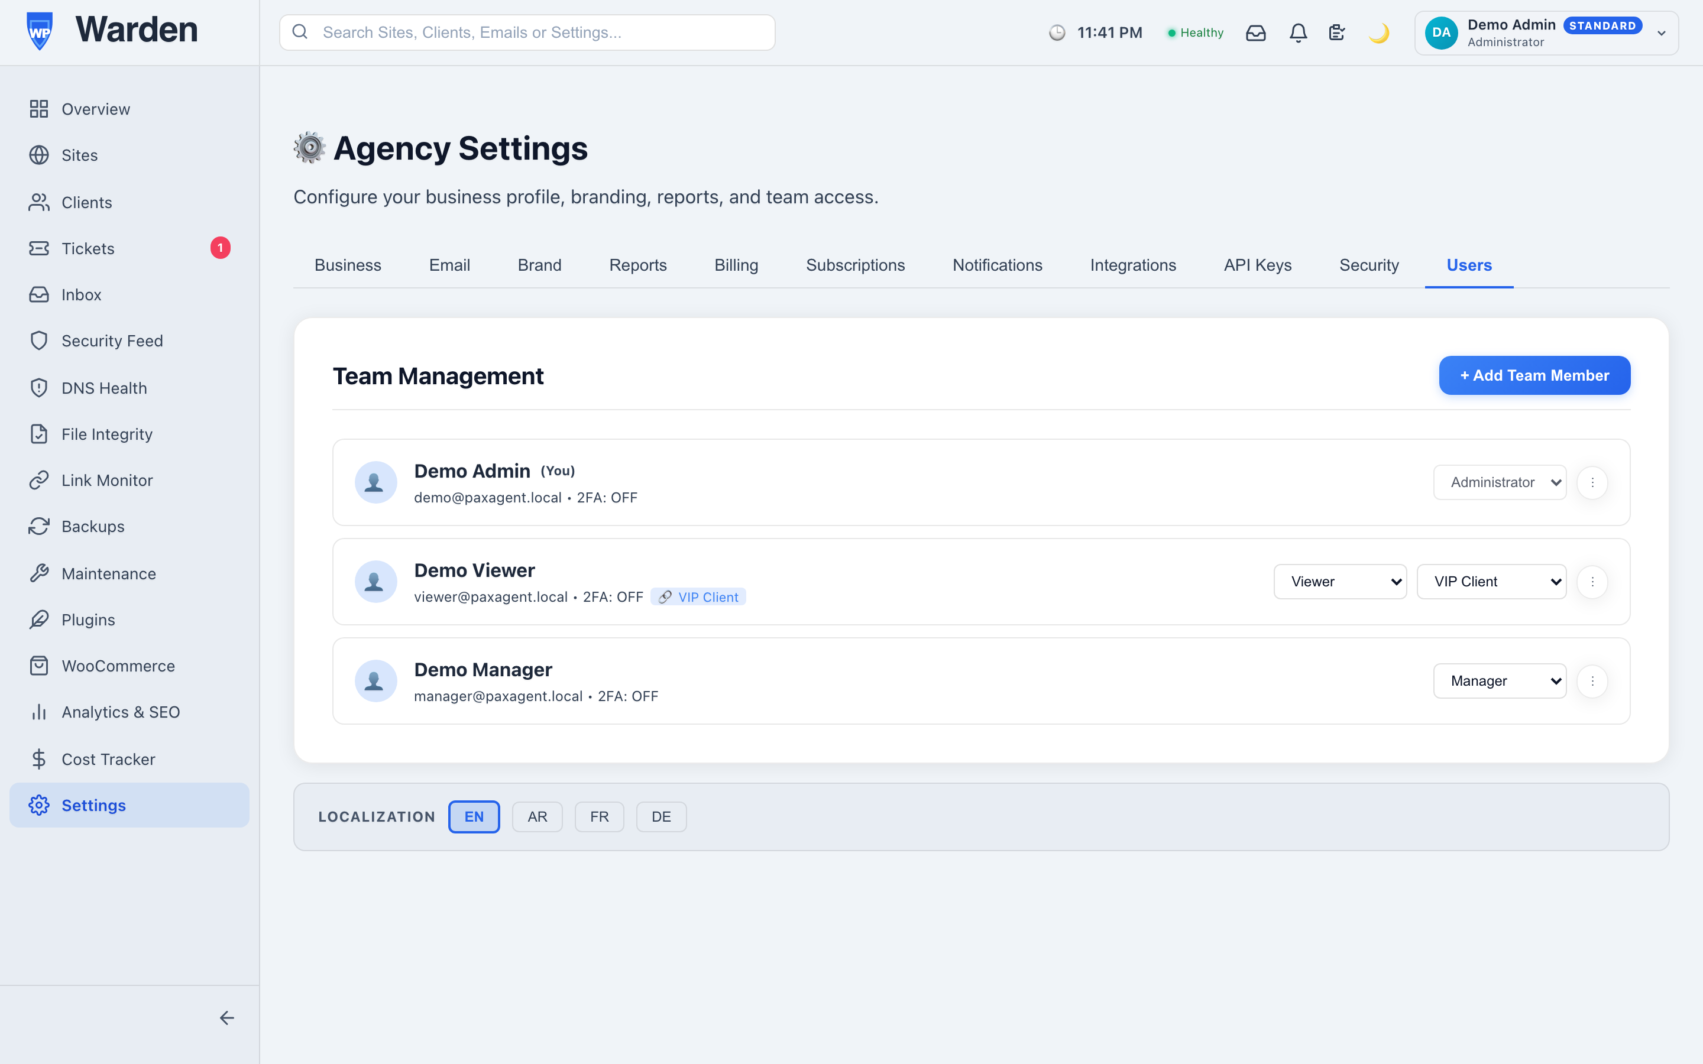Switch to the Security tab

click(1369, 265)
